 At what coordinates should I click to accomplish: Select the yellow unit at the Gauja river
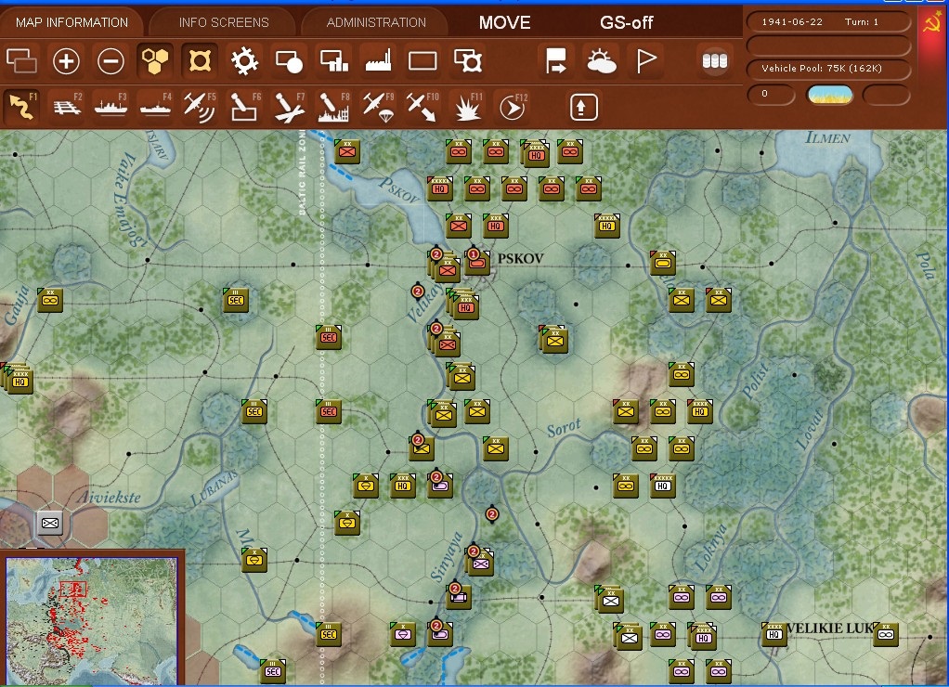point(49,300)
